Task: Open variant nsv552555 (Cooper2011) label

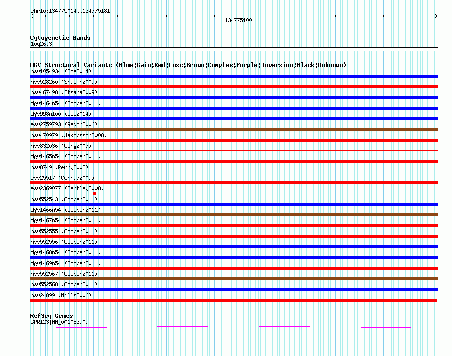Action: [64, 231]
